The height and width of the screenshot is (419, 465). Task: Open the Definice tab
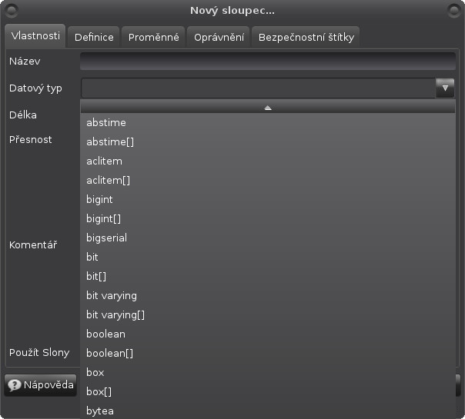click(94, 38)
